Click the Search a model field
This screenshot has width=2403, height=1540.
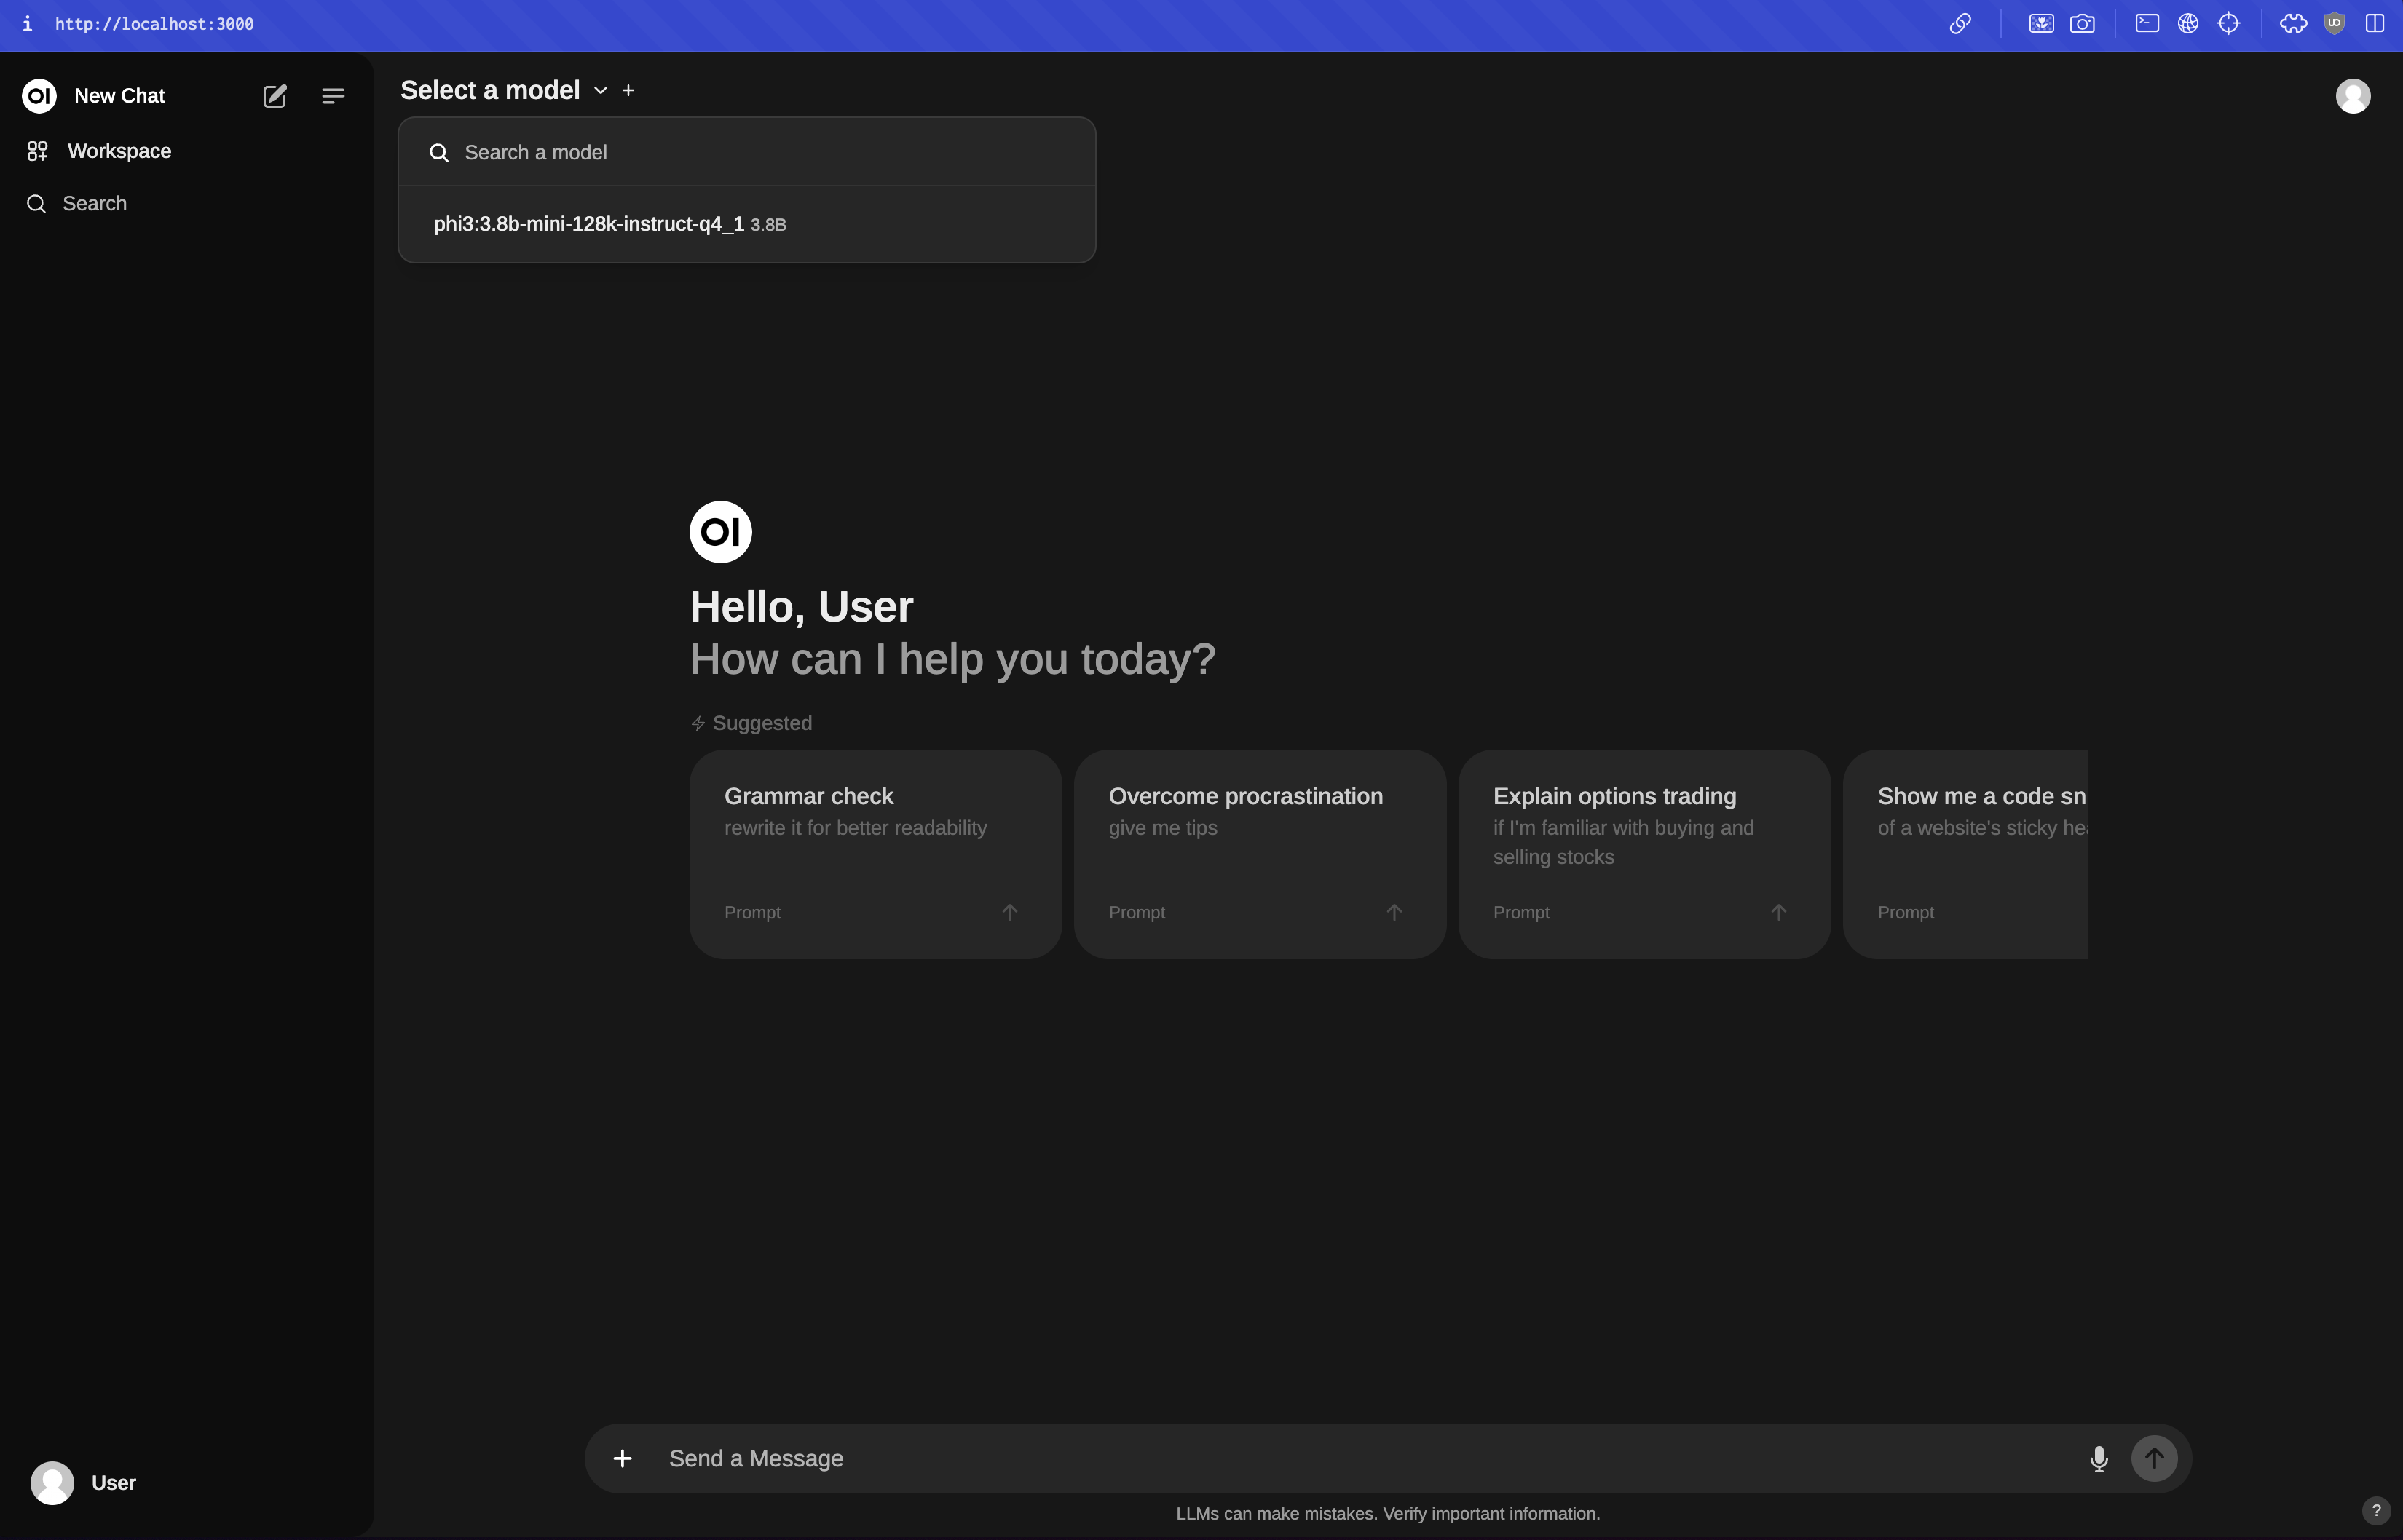click(x=760, y=153)
